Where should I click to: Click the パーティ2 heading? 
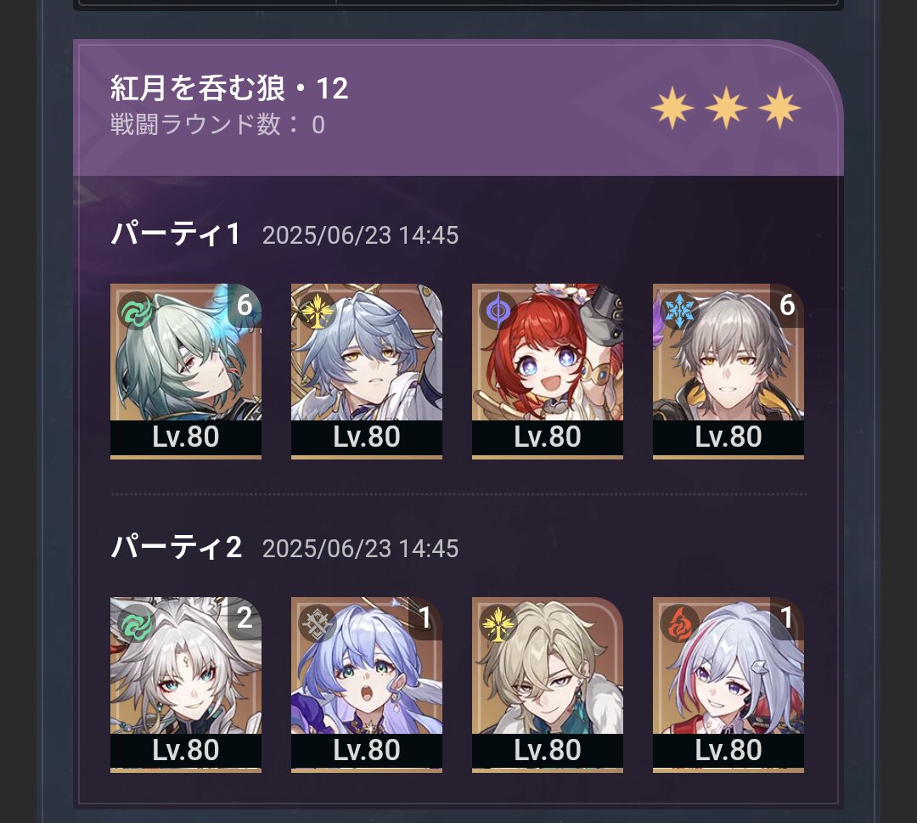tap(176, 548)
